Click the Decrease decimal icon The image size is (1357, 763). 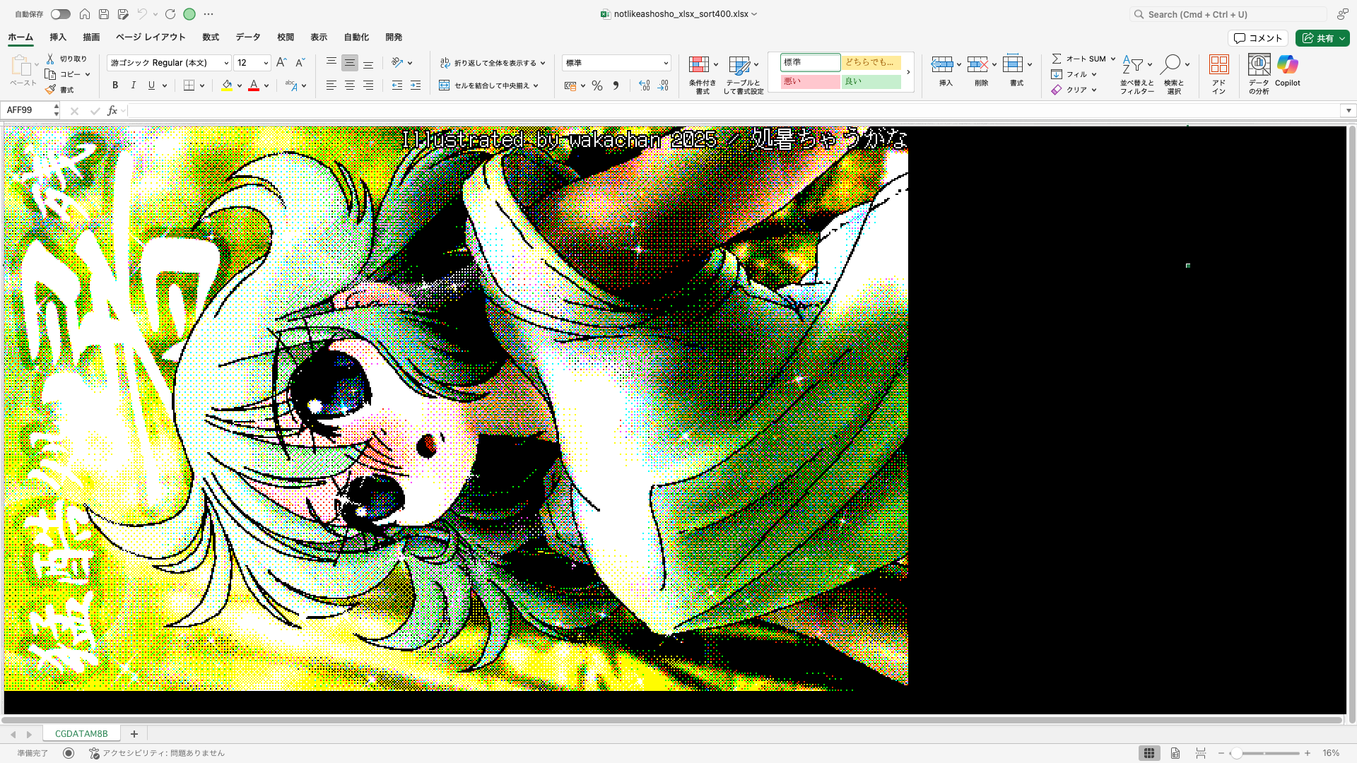663,85
